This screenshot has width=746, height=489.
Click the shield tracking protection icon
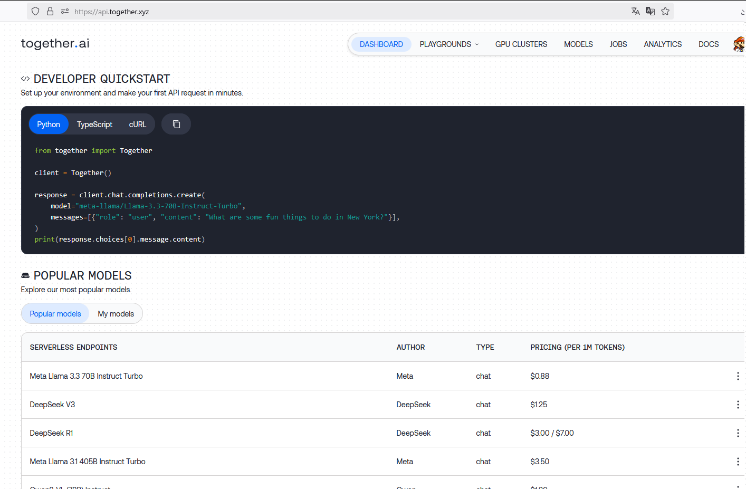[35, 11]
